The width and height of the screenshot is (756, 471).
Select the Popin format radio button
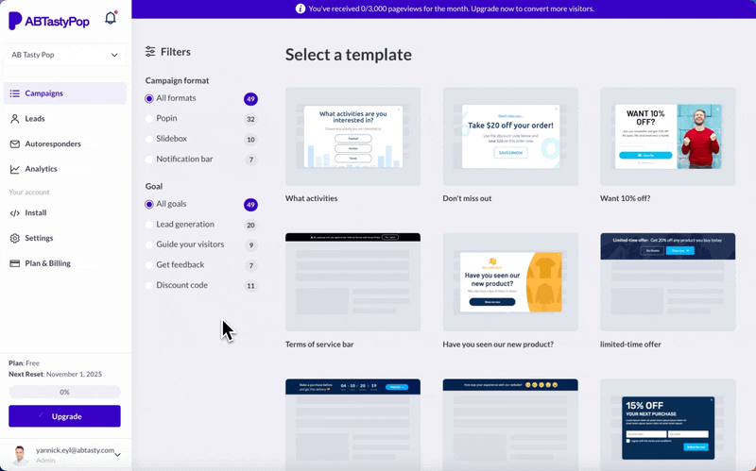click(149, 119)
